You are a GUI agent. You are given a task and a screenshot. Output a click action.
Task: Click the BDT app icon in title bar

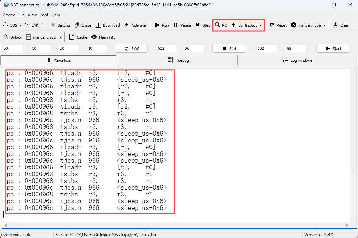point(6,5)
